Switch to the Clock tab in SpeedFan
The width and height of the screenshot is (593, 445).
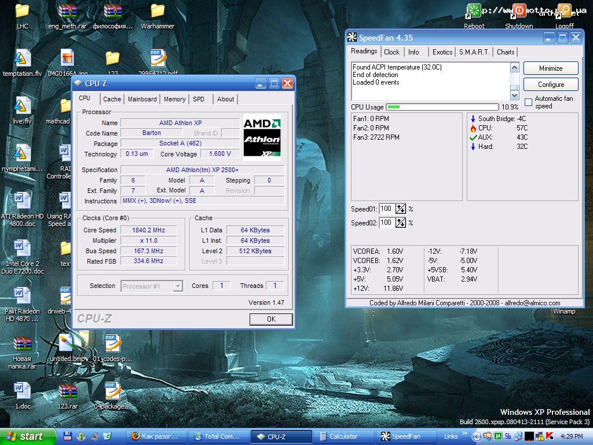(392, 52)
